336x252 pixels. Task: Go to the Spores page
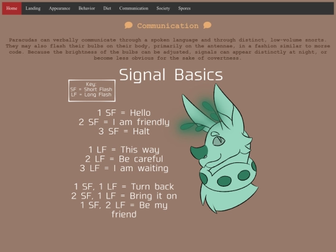(x=184, y=8)
